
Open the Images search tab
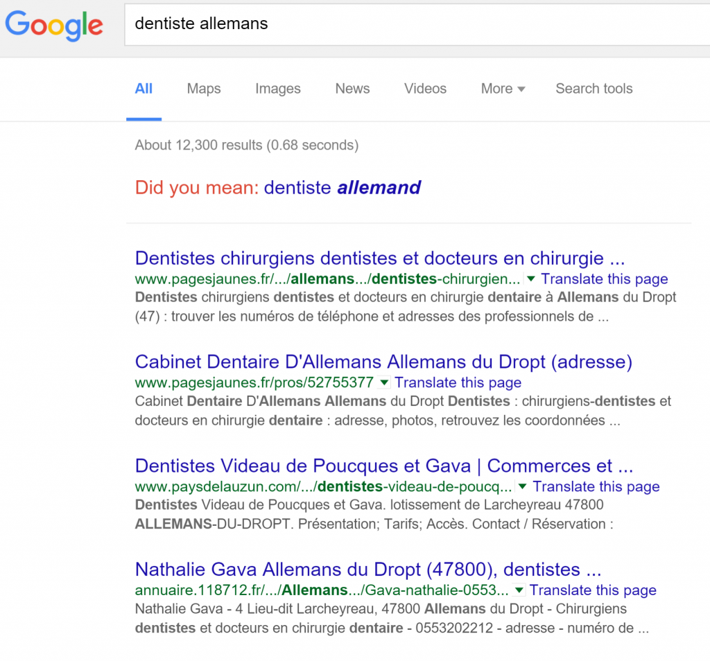click(x=277, y=89)
